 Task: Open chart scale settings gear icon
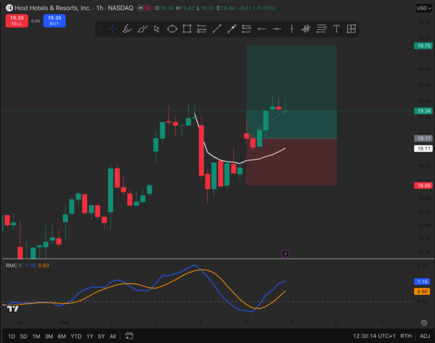[424, 323]
